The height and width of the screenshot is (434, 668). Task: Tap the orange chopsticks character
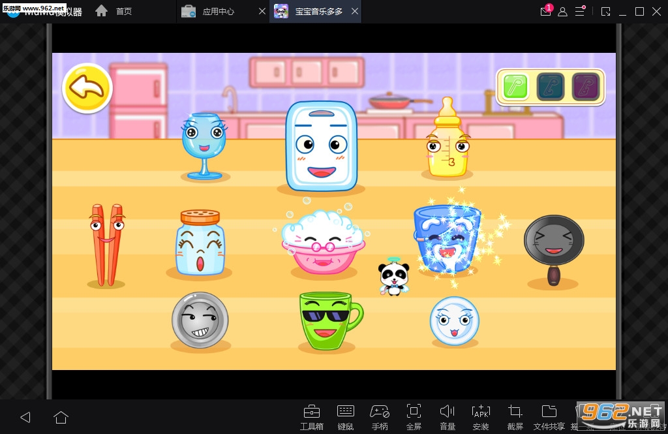106,244
